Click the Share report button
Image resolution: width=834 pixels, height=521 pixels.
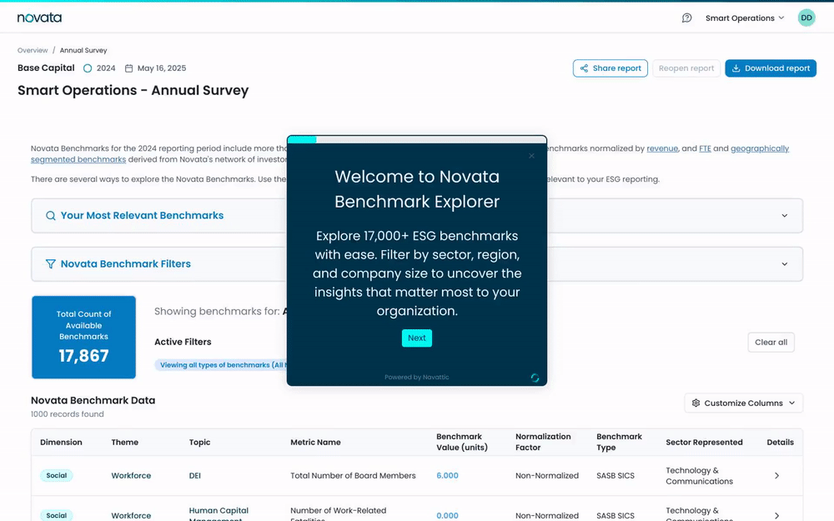coord(610,68)
